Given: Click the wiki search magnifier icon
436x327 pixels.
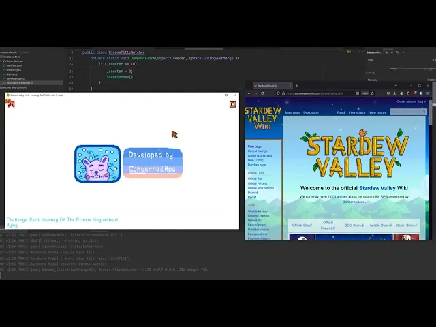Looking at the screenshot, I should coord(424,112).
